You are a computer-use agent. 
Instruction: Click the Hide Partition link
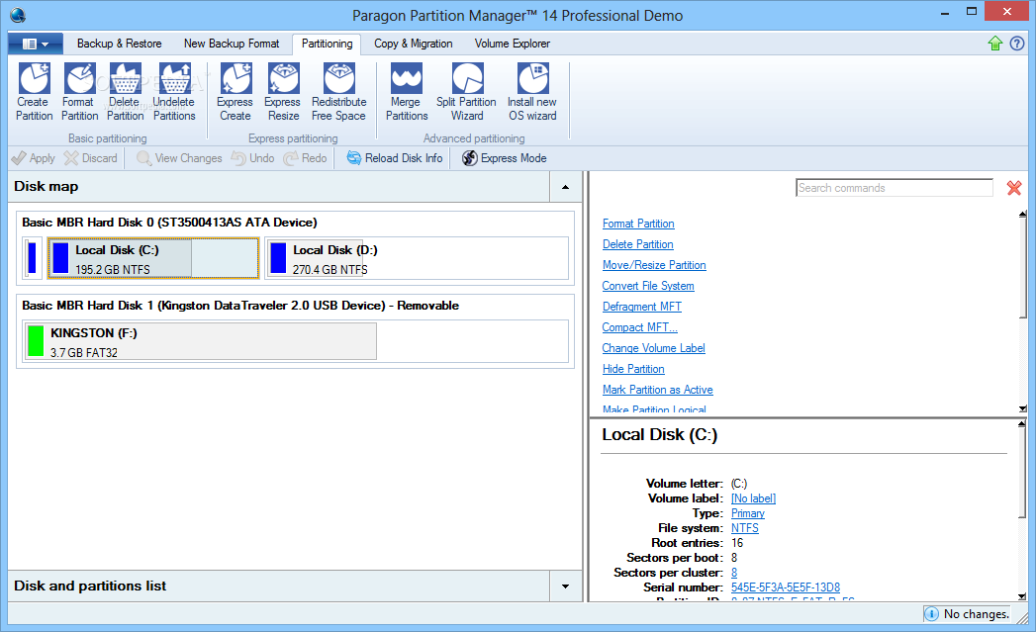coord(633,369)
